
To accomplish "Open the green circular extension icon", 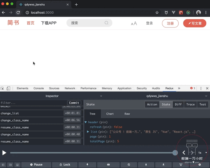I will pyautogui.click(x=188, y=13).
